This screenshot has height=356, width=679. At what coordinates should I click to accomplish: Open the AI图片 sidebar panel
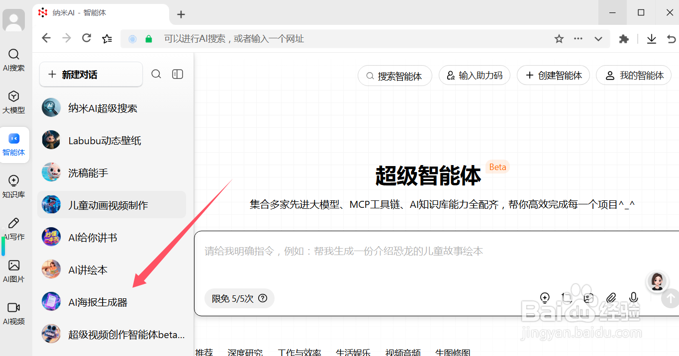pos(14,271)
